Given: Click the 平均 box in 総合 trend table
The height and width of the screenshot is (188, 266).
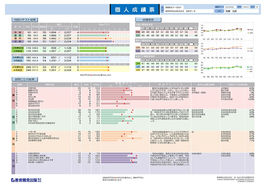Looking at the screenshot, I should (196, 60).
